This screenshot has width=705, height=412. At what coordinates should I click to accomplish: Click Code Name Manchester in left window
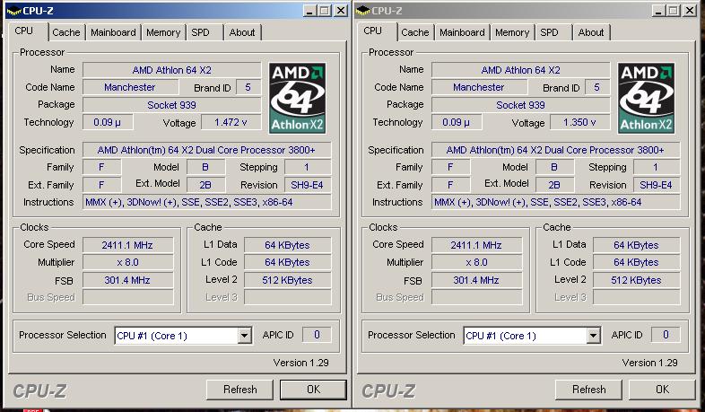pos(130,87)
